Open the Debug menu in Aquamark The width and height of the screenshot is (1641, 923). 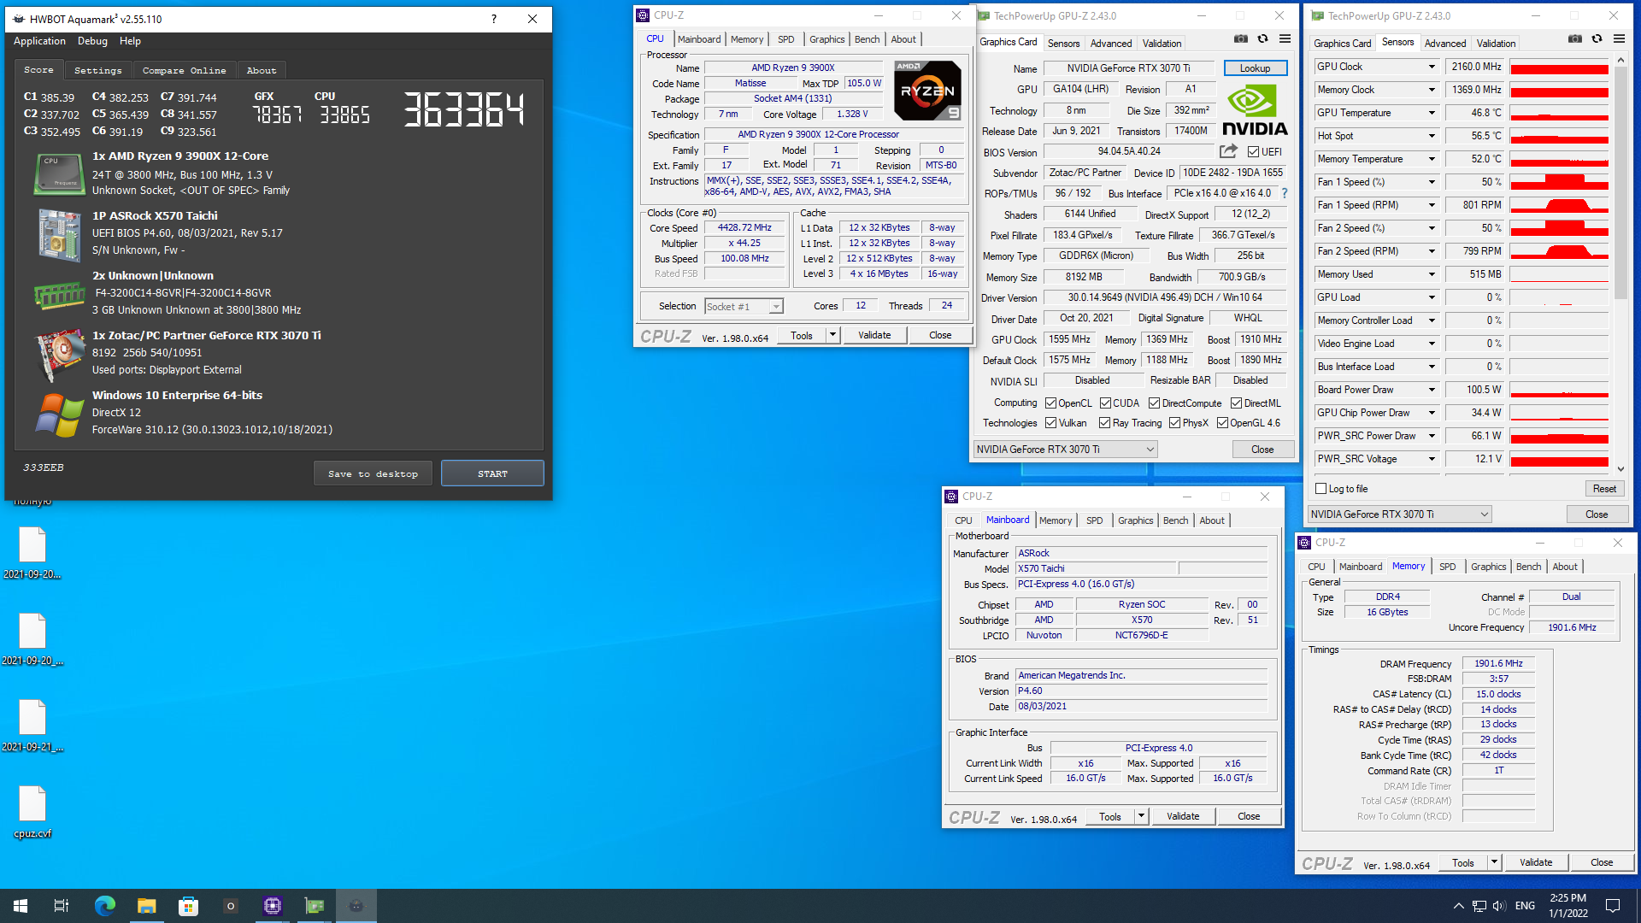[x=92, y=41]
